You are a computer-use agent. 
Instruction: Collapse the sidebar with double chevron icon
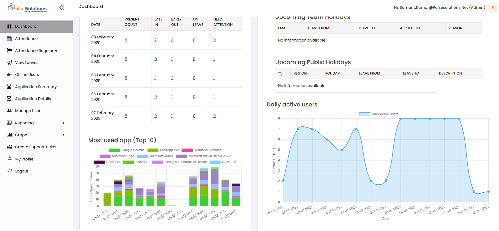click(62, 8)
